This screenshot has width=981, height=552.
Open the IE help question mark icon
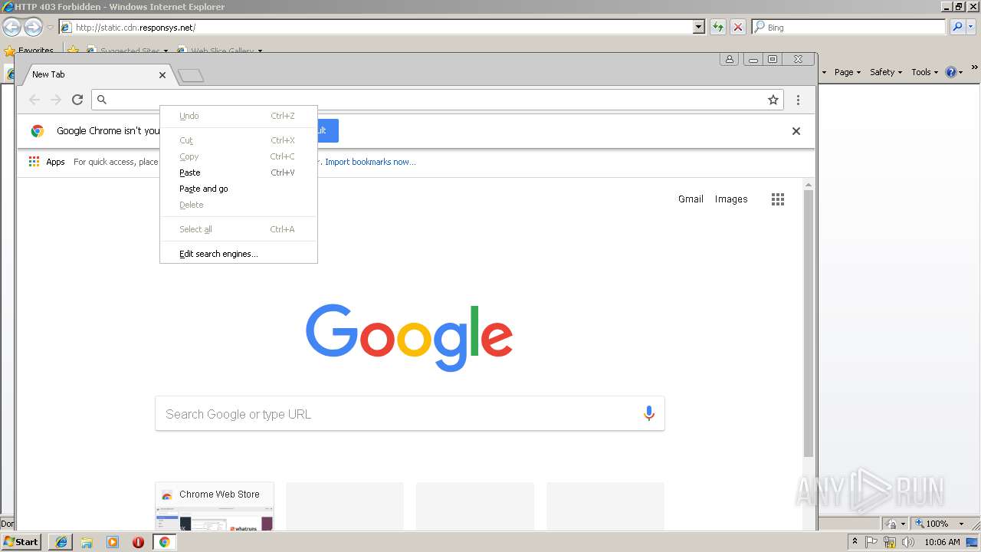pos(951,72)
